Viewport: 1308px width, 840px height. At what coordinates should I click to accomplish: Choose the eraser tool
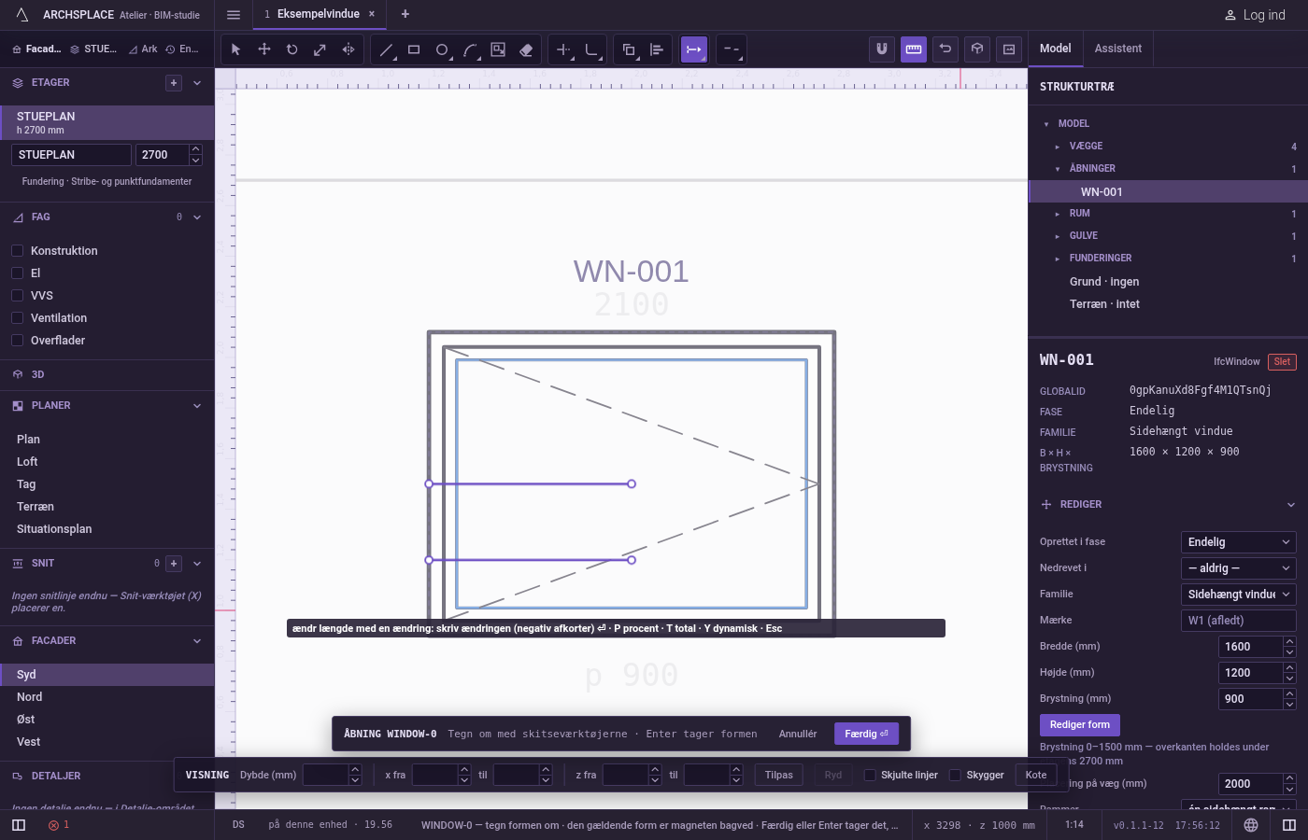point(526,49)
